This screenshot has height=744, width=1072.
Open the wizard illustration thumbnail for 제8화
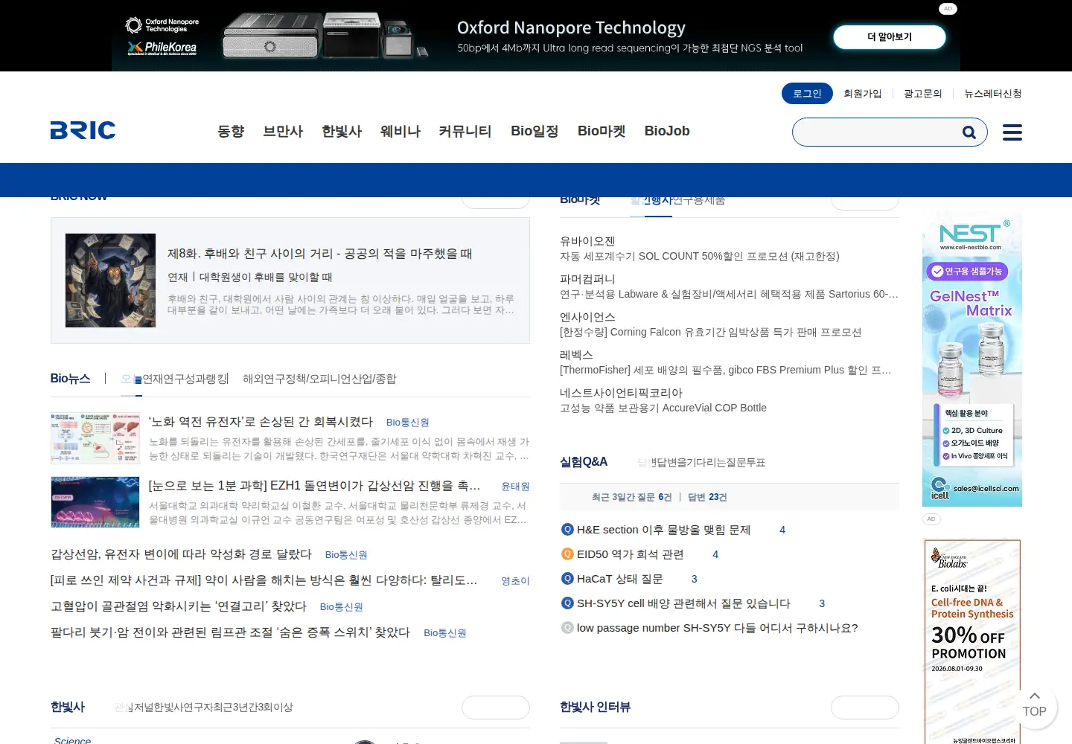click(111, 280)
